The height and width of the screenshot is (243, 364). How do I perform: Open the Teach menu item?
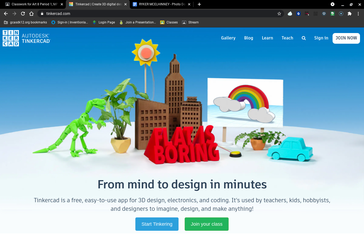(x=287, y=38)
